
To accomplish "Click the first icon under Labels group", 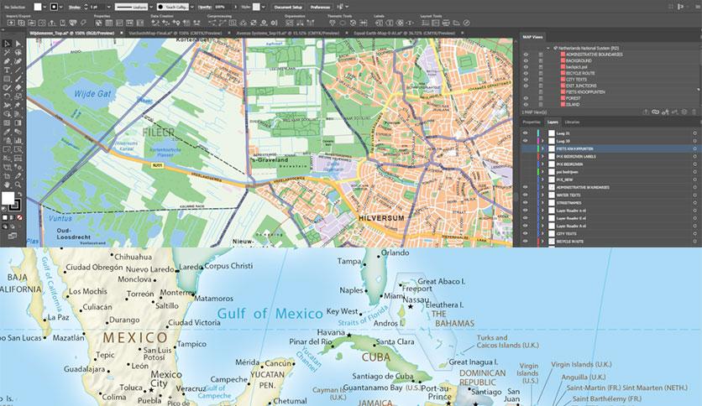I will click(379, 23).
